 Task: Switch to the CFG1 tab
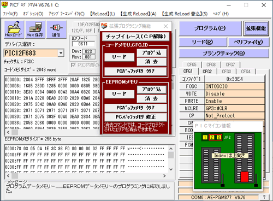point(188,72)
